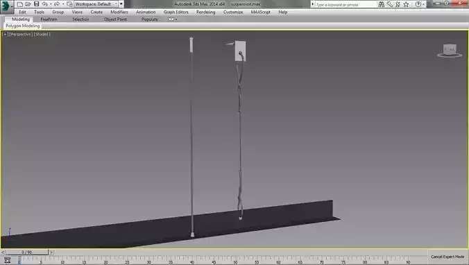
Task: Click the binoculars search icon
Action: pos(381,4)
